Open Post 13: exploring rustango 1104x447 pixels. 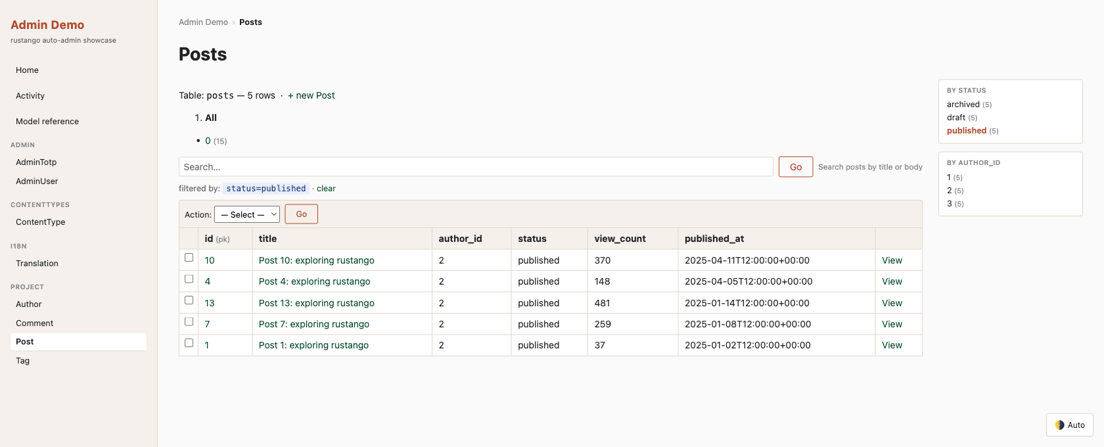316,303
